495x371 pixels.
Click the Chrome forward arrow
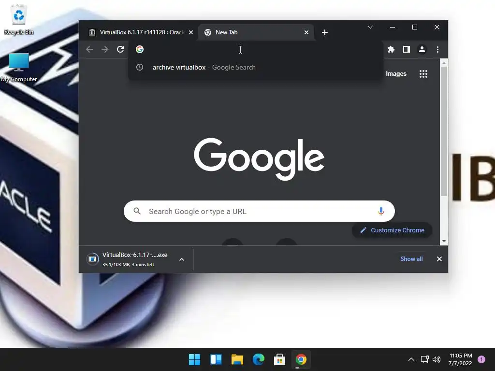coord(105,49)
